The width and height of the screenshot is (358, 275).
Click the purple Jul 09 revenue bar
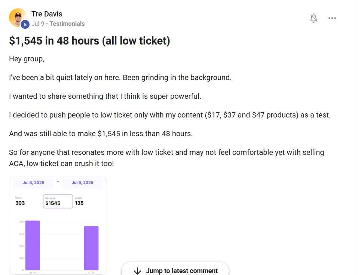coord(91,248)
